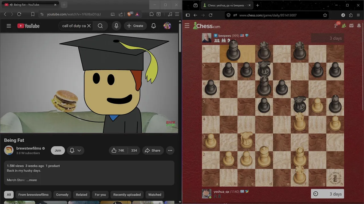Select the Being Fat - YouTube tab

(30, 5)
